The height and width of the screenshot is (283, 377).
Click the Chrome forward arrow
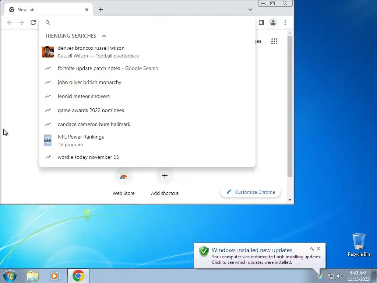(21, 22)
